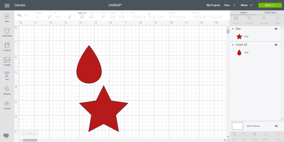Image resolution: width=284 pixels, height=142 pixels.
Task: Click the New project icon
Action: click(x=7, y=17)
